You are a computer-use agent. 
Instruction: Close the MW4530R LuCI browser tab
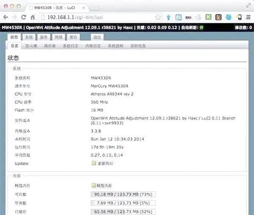pyautogui.click(x=83, y=8)
